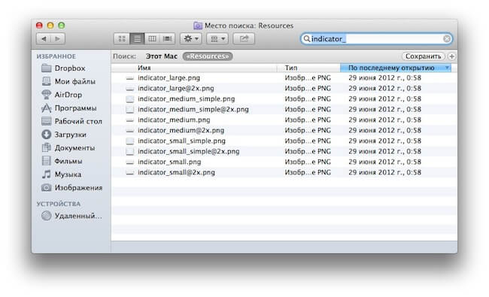Click the Share toolbar button
The image size is (489, 297).
pyautogui.click(x=244, y=38)
